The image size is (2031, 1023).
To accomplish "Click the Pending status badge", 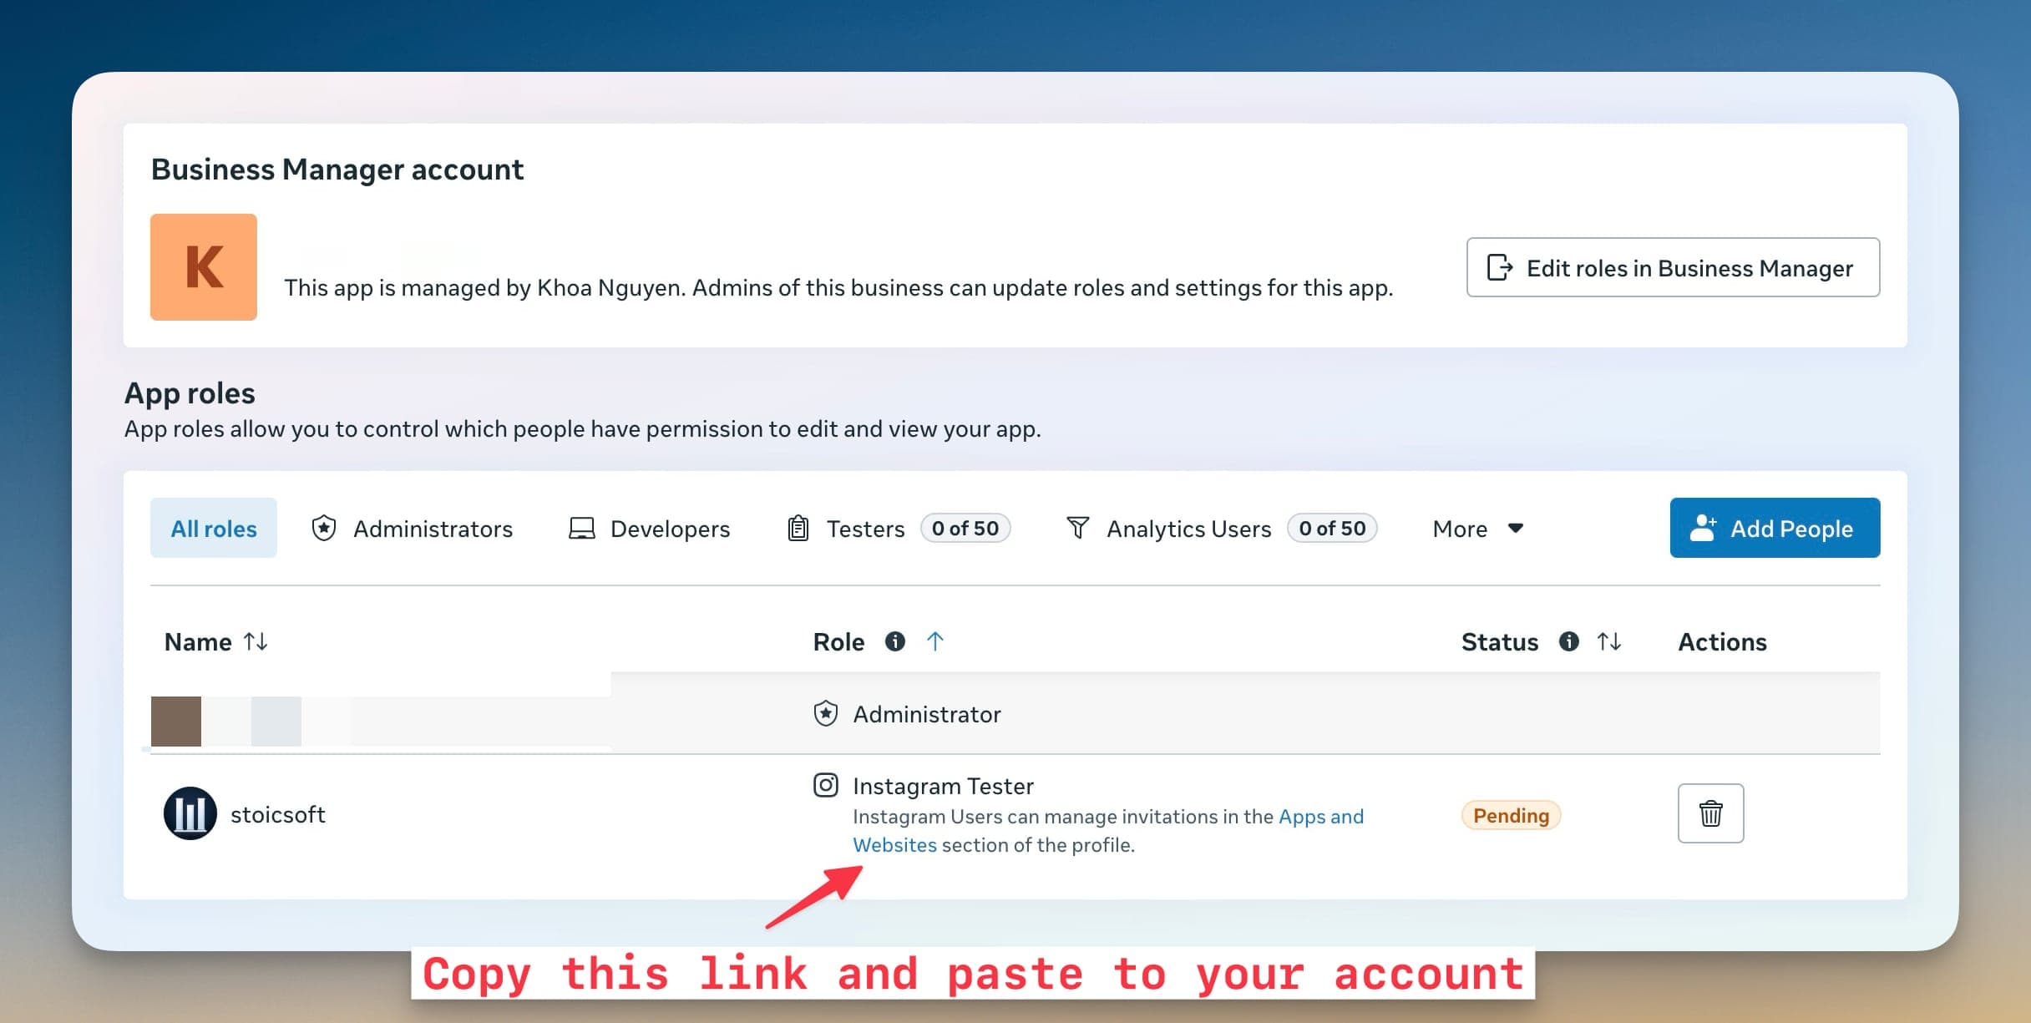I will (x=1511, y=815).
